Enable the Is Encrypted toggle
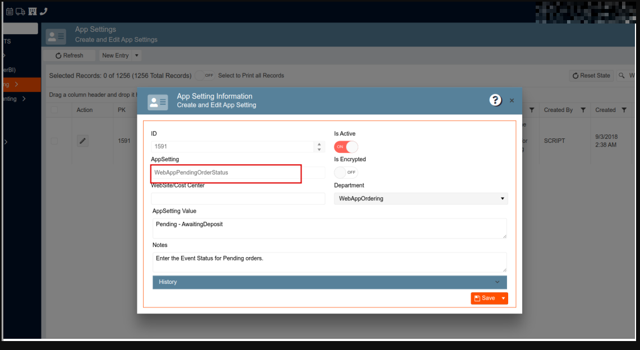 [x=346, y=172]
